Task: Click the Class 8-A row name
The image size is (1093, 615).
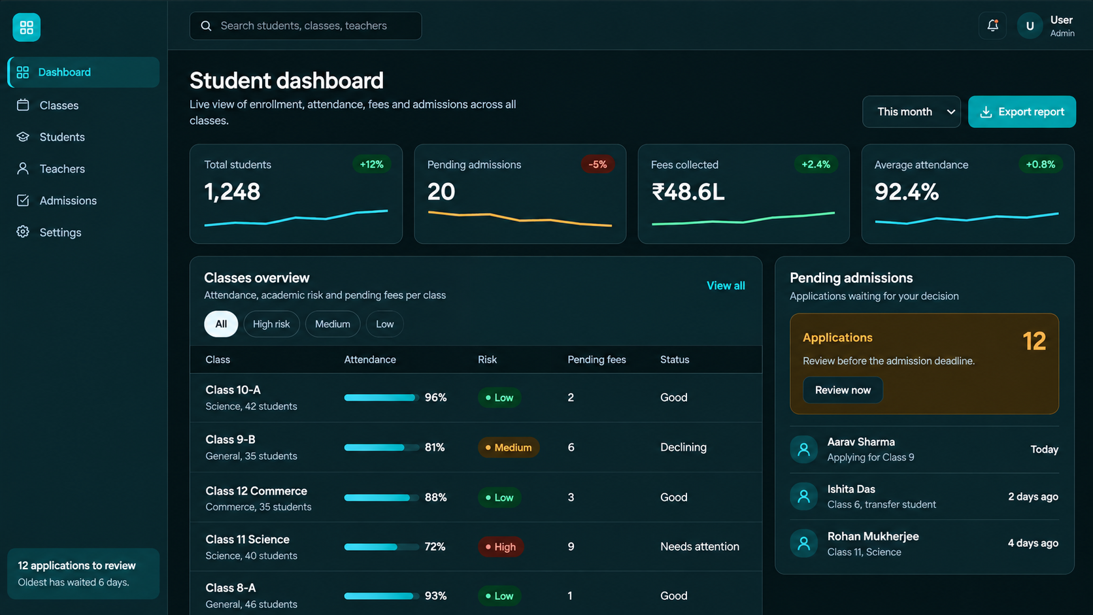Action: (231, 588)
